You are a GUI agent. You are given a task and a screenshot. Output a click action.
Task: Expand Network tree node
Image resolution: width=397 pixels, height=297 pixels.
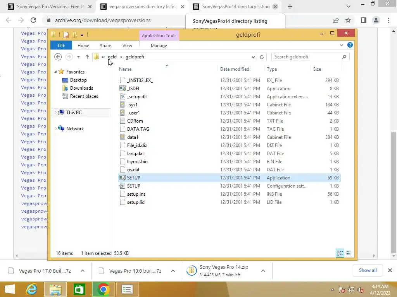[55, 128]
